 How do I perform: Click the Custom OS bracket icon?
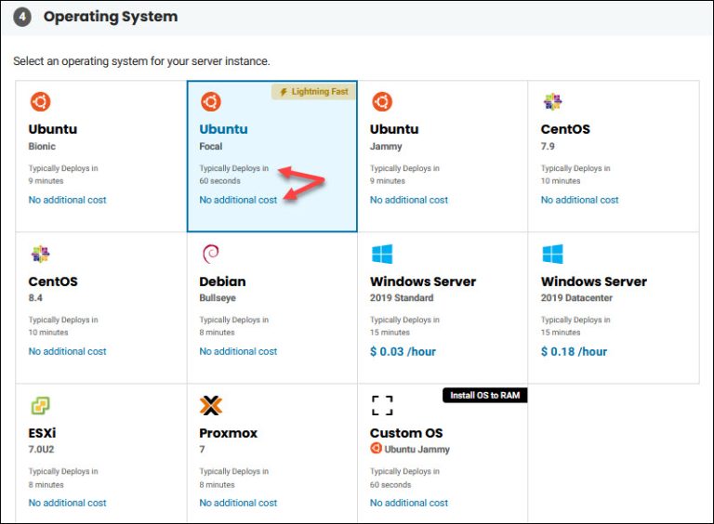[x=382, y=406]
